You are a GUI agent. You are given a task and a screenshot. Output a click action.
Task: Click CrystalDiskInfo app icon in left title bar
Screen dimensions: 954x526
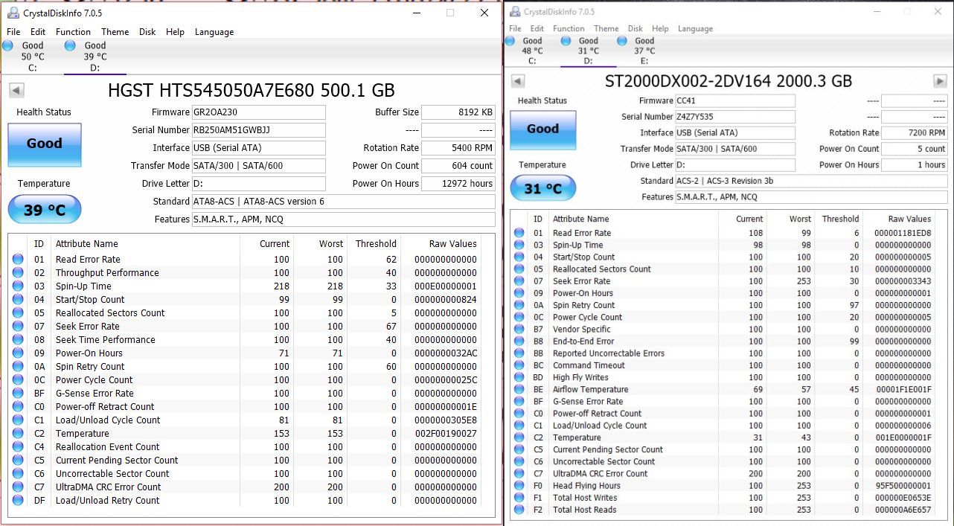click(x=13, y=12)
